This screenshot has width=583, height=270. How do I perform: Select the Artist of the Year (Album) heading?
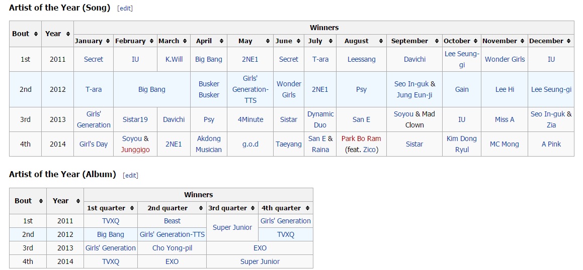point(62,174)
